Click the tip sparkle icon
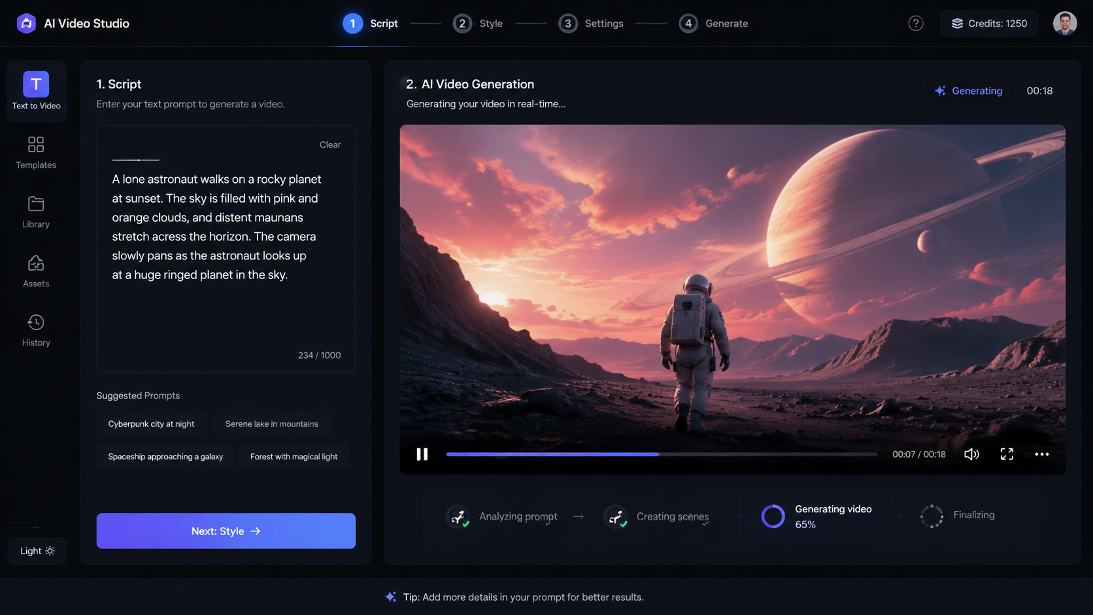The width and height of the screenshot is (1093, 615). coord(390,597)
